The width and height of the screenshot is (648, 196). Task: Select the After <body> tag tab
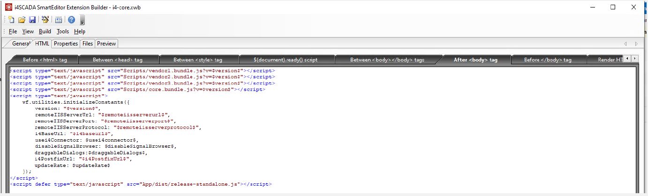tap(475, 60)
